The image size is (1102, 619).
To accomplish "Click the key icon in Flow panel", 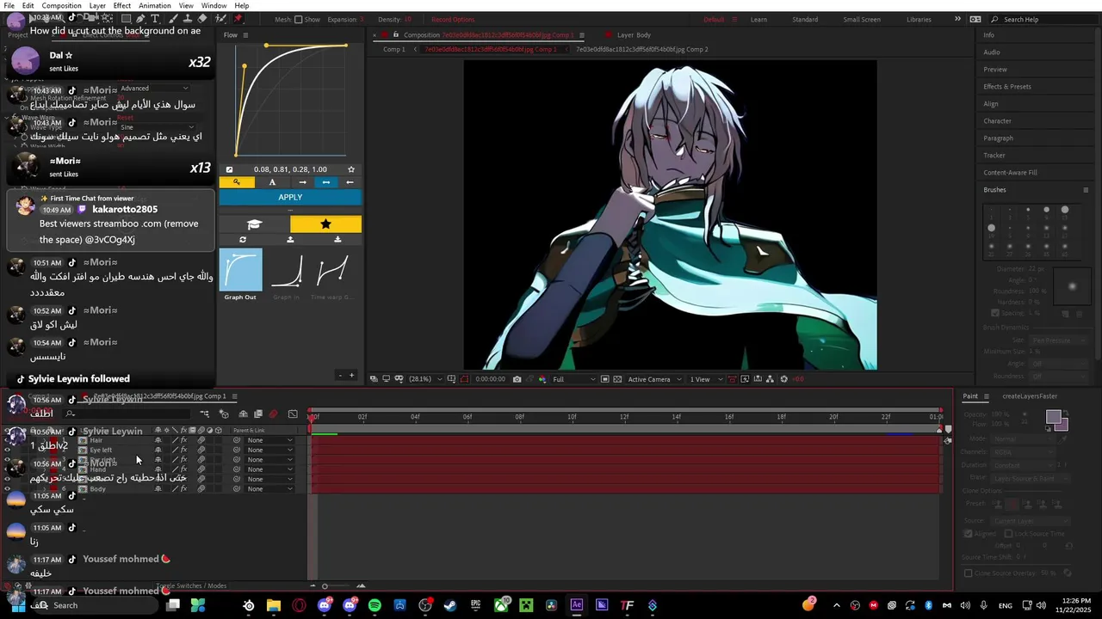I will point(237,182).
